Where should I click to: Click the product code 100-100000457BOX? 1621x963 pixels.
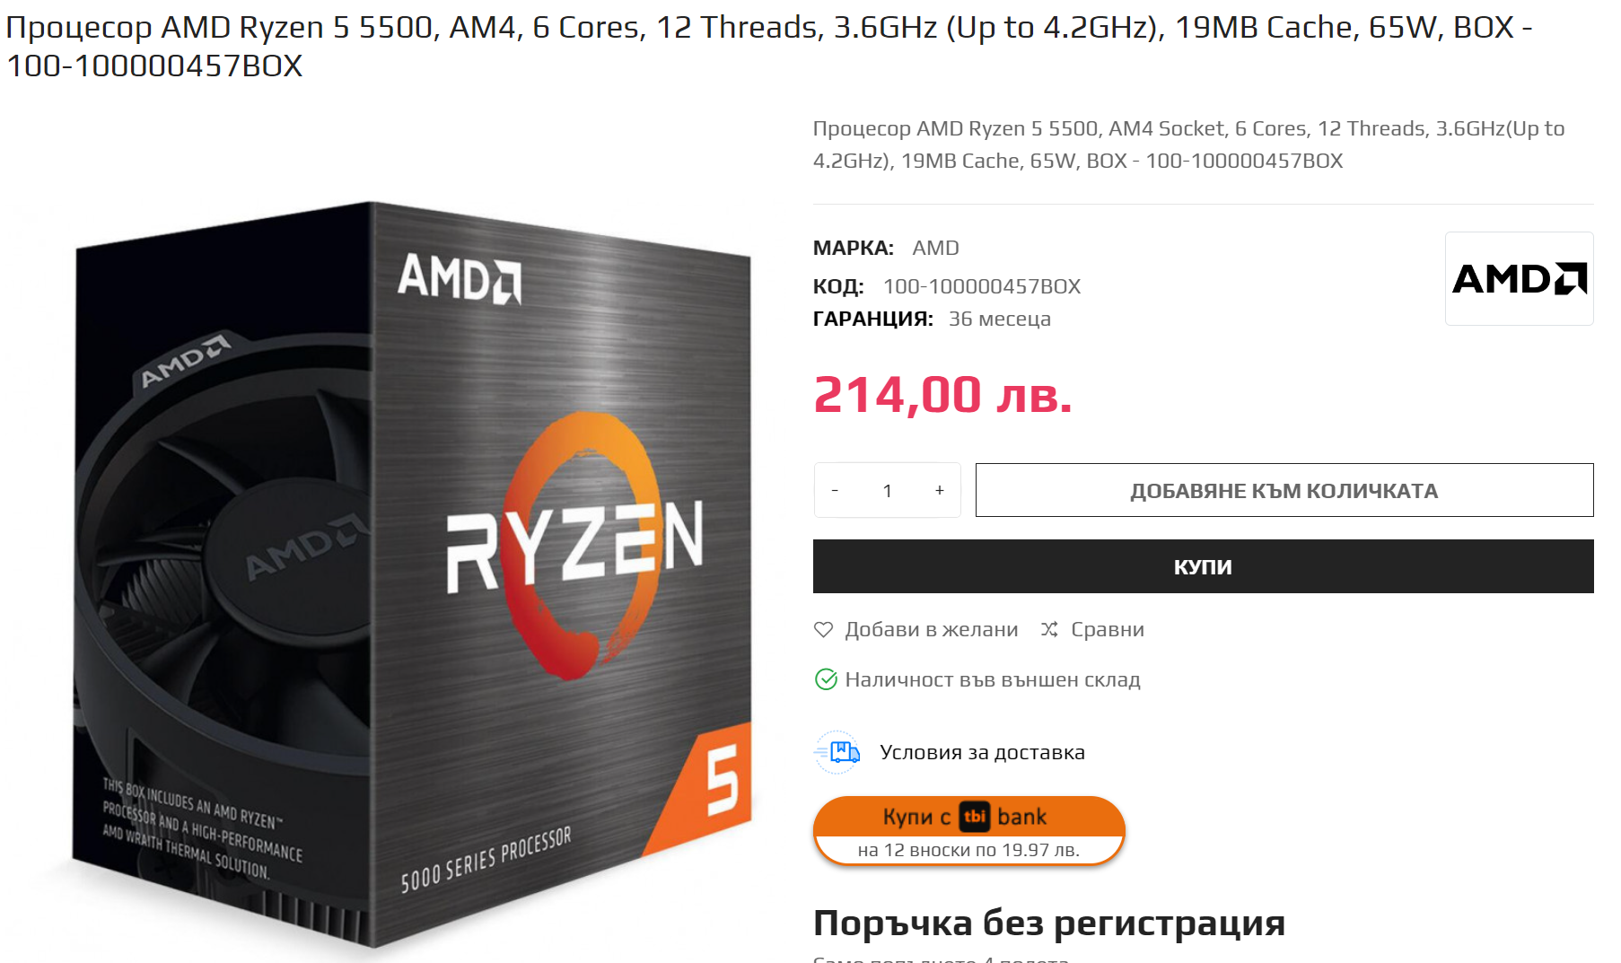(x=982, y=286)
